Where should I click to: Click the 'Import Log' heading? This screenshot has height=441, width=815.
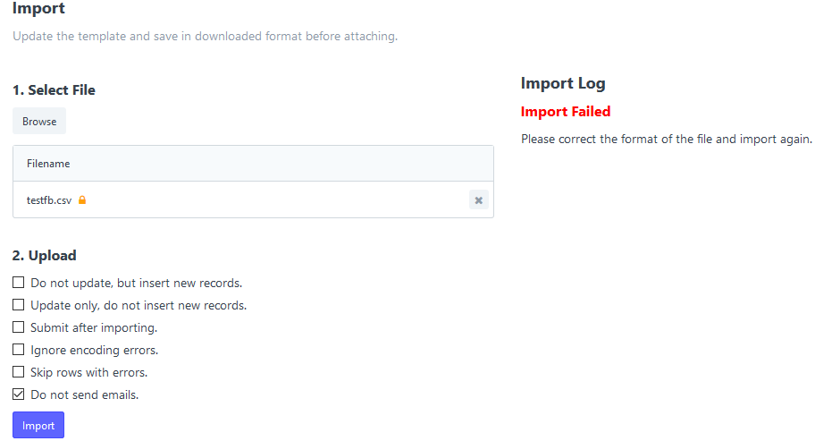click(563, 83)
